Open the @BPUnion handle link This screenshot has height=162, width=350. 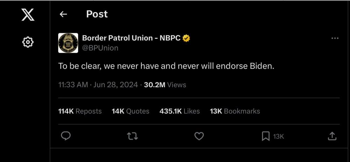pos(100,48)
